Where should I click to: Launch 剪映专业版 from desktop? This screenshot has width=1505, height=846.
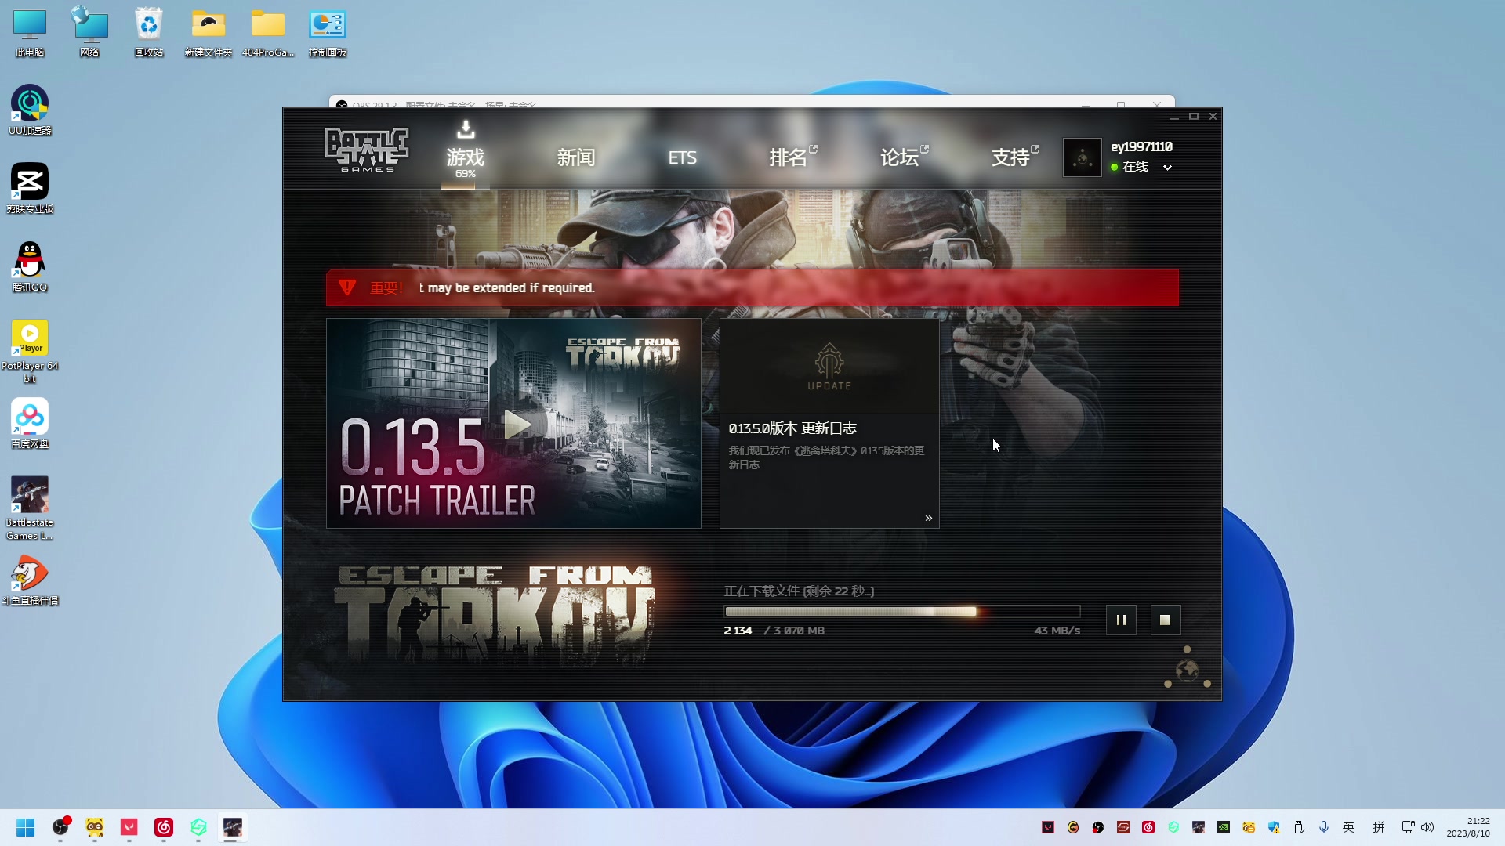(x=30, y=189)
